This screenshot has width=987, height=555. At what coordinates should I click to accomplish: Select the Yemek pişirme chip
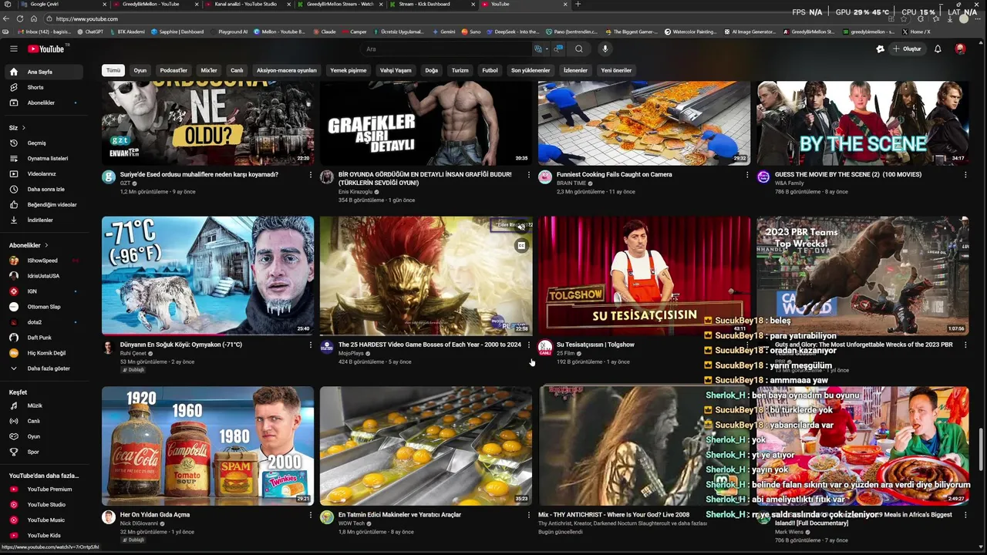(349, 70)
